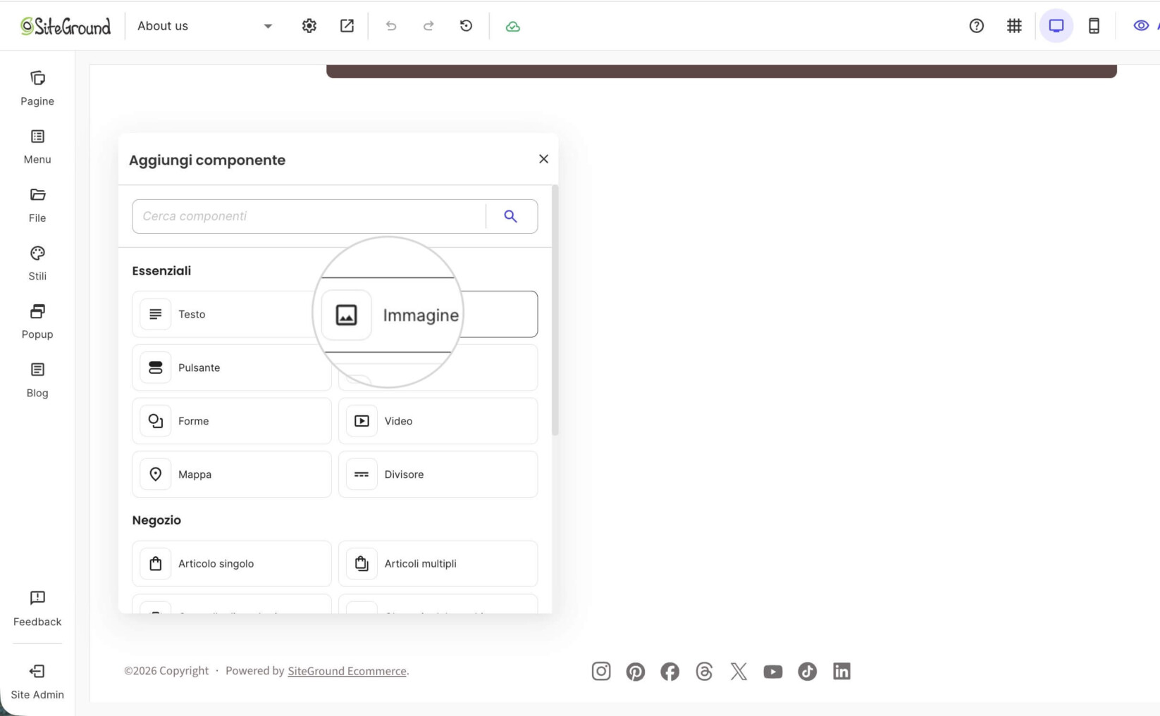This screenshot has width=1160, height=716.
Task: Open the File manager panel
Action: 37,205
